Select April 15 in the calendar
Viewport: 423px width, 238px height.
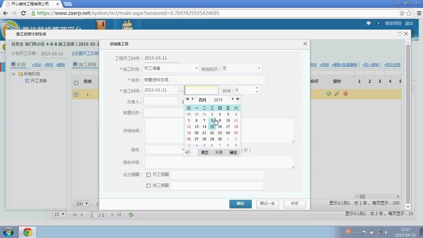(212, 126)
